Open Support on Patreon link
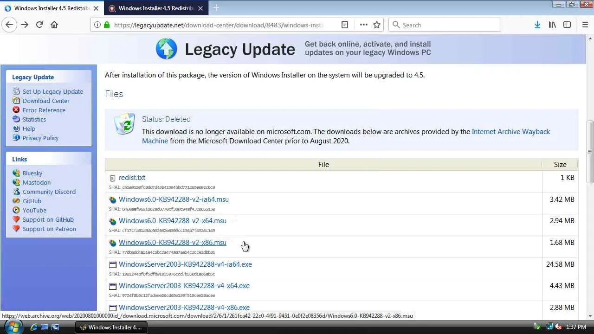Image resolution: width=594 pixels, height=334 pixels. tap(49, 229)
